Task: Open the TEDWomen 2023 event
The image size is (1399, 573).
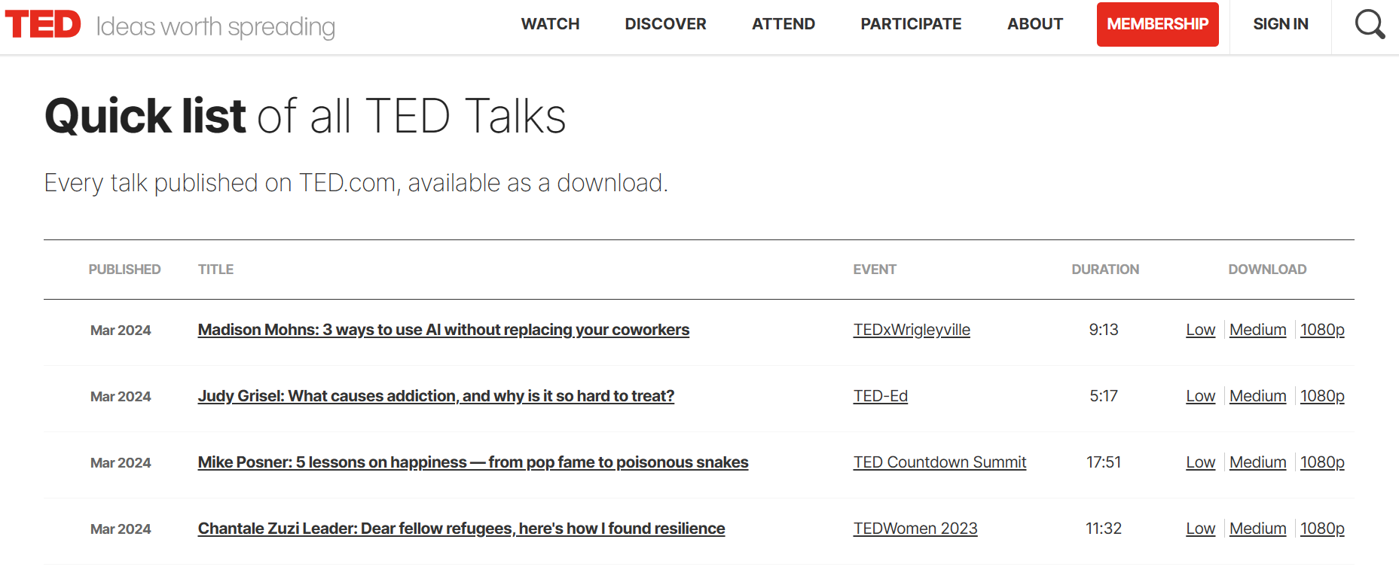Action: coord(915,529)
